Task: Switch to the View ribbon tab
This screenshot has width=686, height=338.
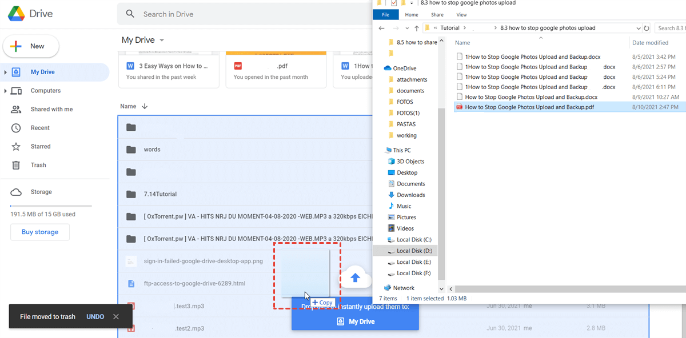Action: pos(461,15)
